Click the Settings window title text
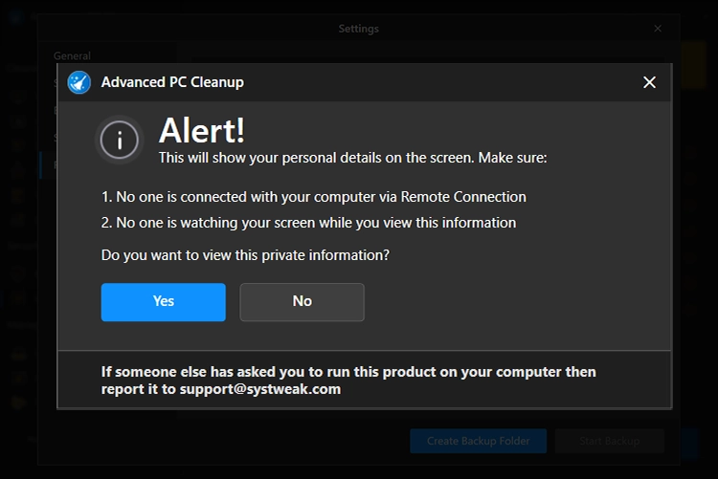The image size is (718, 479). (359, 29)
